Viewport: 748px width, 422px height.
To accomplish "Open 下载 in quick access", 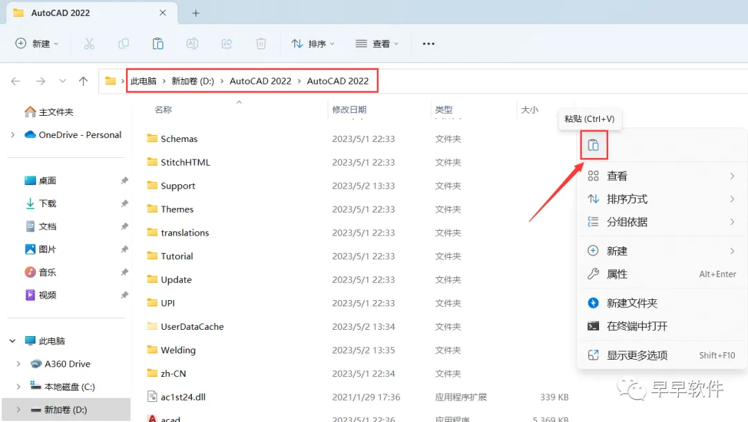I will pyautogui.click(x=41, y=204).
